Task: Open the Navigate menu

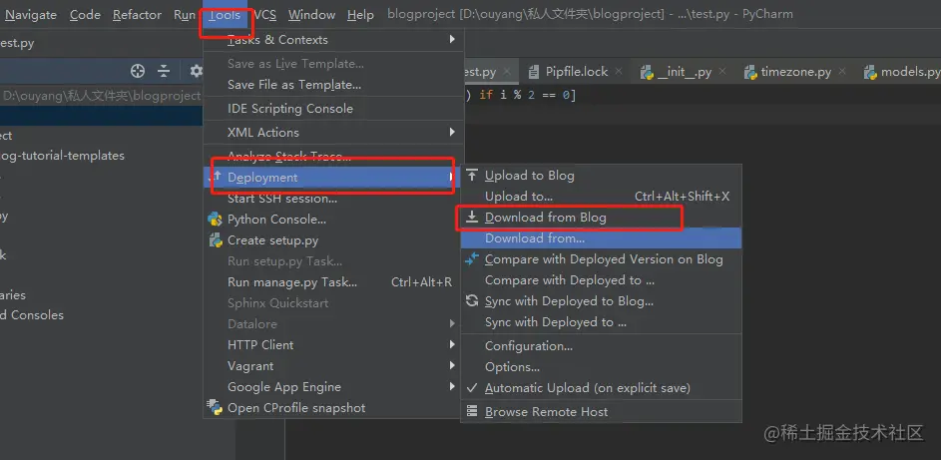Action: (x=31, y=14)
